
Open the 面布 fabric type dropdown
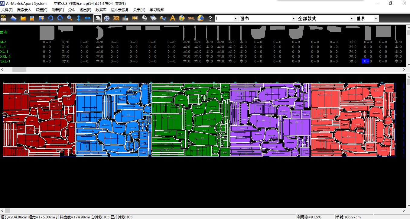click(x=293, y=18)
